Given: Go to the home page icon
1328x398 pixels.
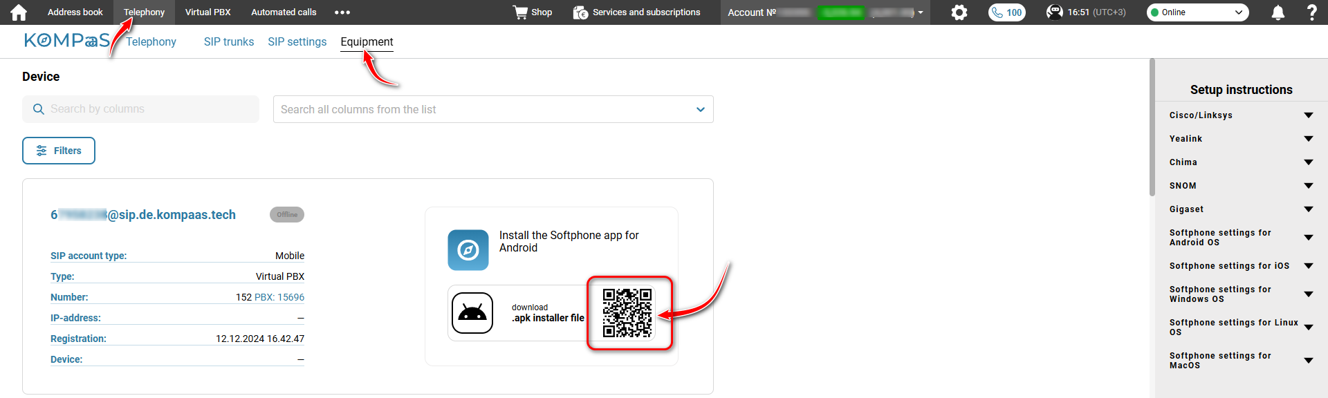Looking at the screenshot, I should (x=19, y=12).
